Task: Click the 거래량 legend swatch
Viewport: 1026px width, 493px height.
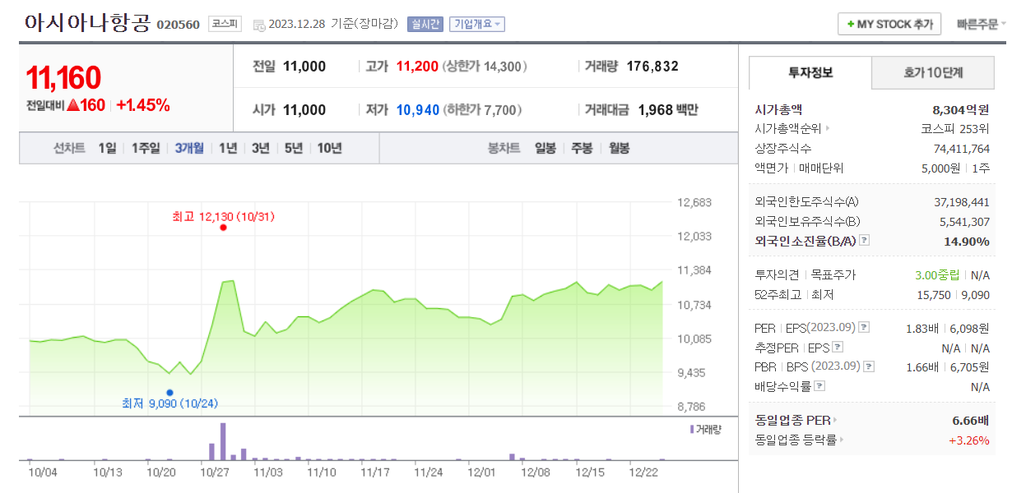Action: [692, 429]
